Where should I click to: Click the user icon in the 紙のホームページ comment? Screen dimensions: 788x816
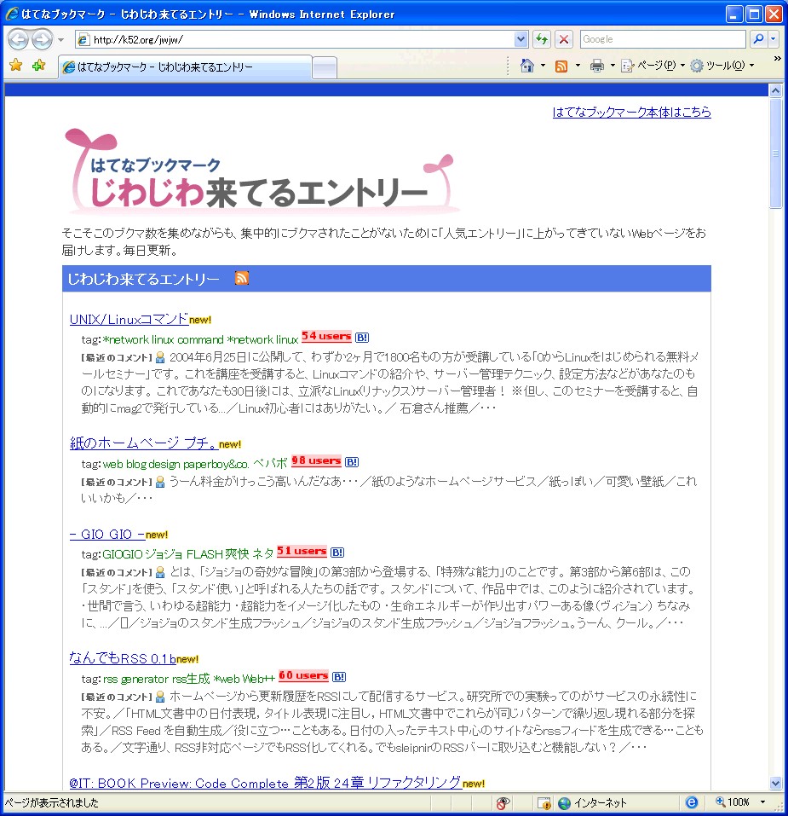point(160,483)
